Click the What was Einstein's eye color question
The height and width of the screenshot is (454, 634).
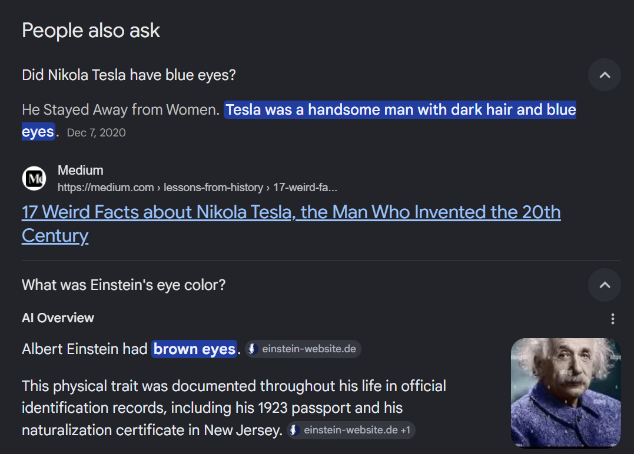pyautogui.click(x=124, y=285)
